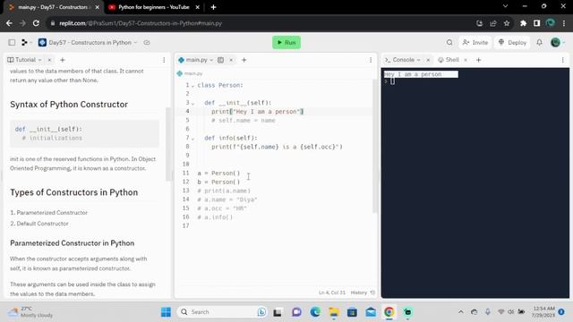Collapse the __init__ method fold arrow
This screenshot has width=573, height=322.
click(x=192, y=104)
